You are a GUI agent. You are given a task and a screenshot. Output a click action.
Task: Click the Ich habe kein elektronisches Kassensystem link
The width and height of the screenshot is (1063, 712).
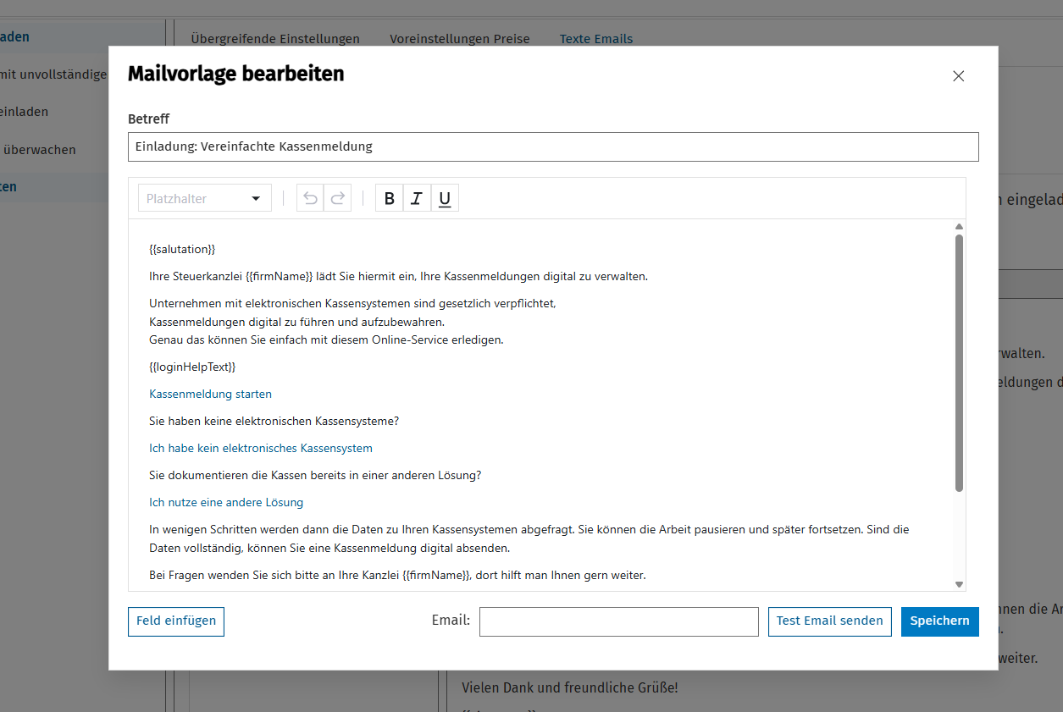(261, 449)
